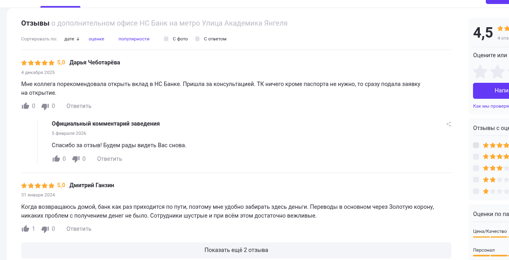Click Дмитрий Ганзин's five-star rating
This screenshot has height=260, width=509.
(x=38, y=186)
